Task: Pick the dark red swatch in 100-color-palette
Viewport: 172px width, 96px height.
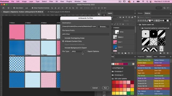Action: tap(132, 82)
